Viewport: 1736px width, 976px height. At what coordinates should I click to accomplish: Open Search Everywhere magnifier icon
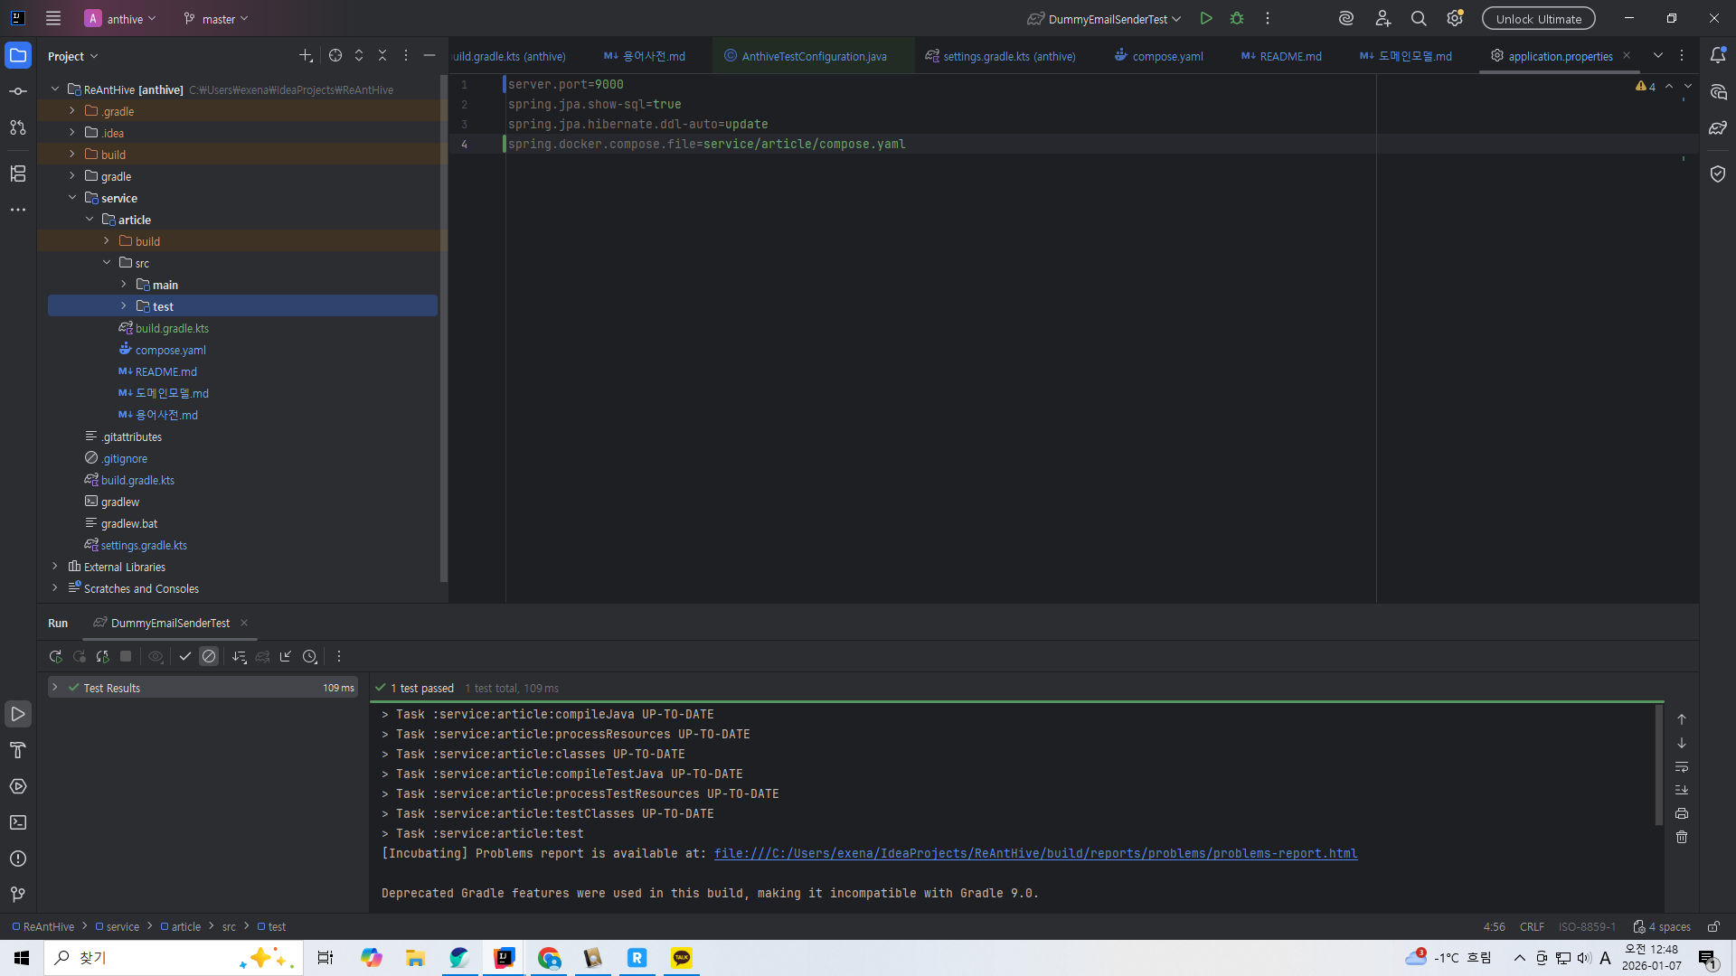tap(1419, 18)
